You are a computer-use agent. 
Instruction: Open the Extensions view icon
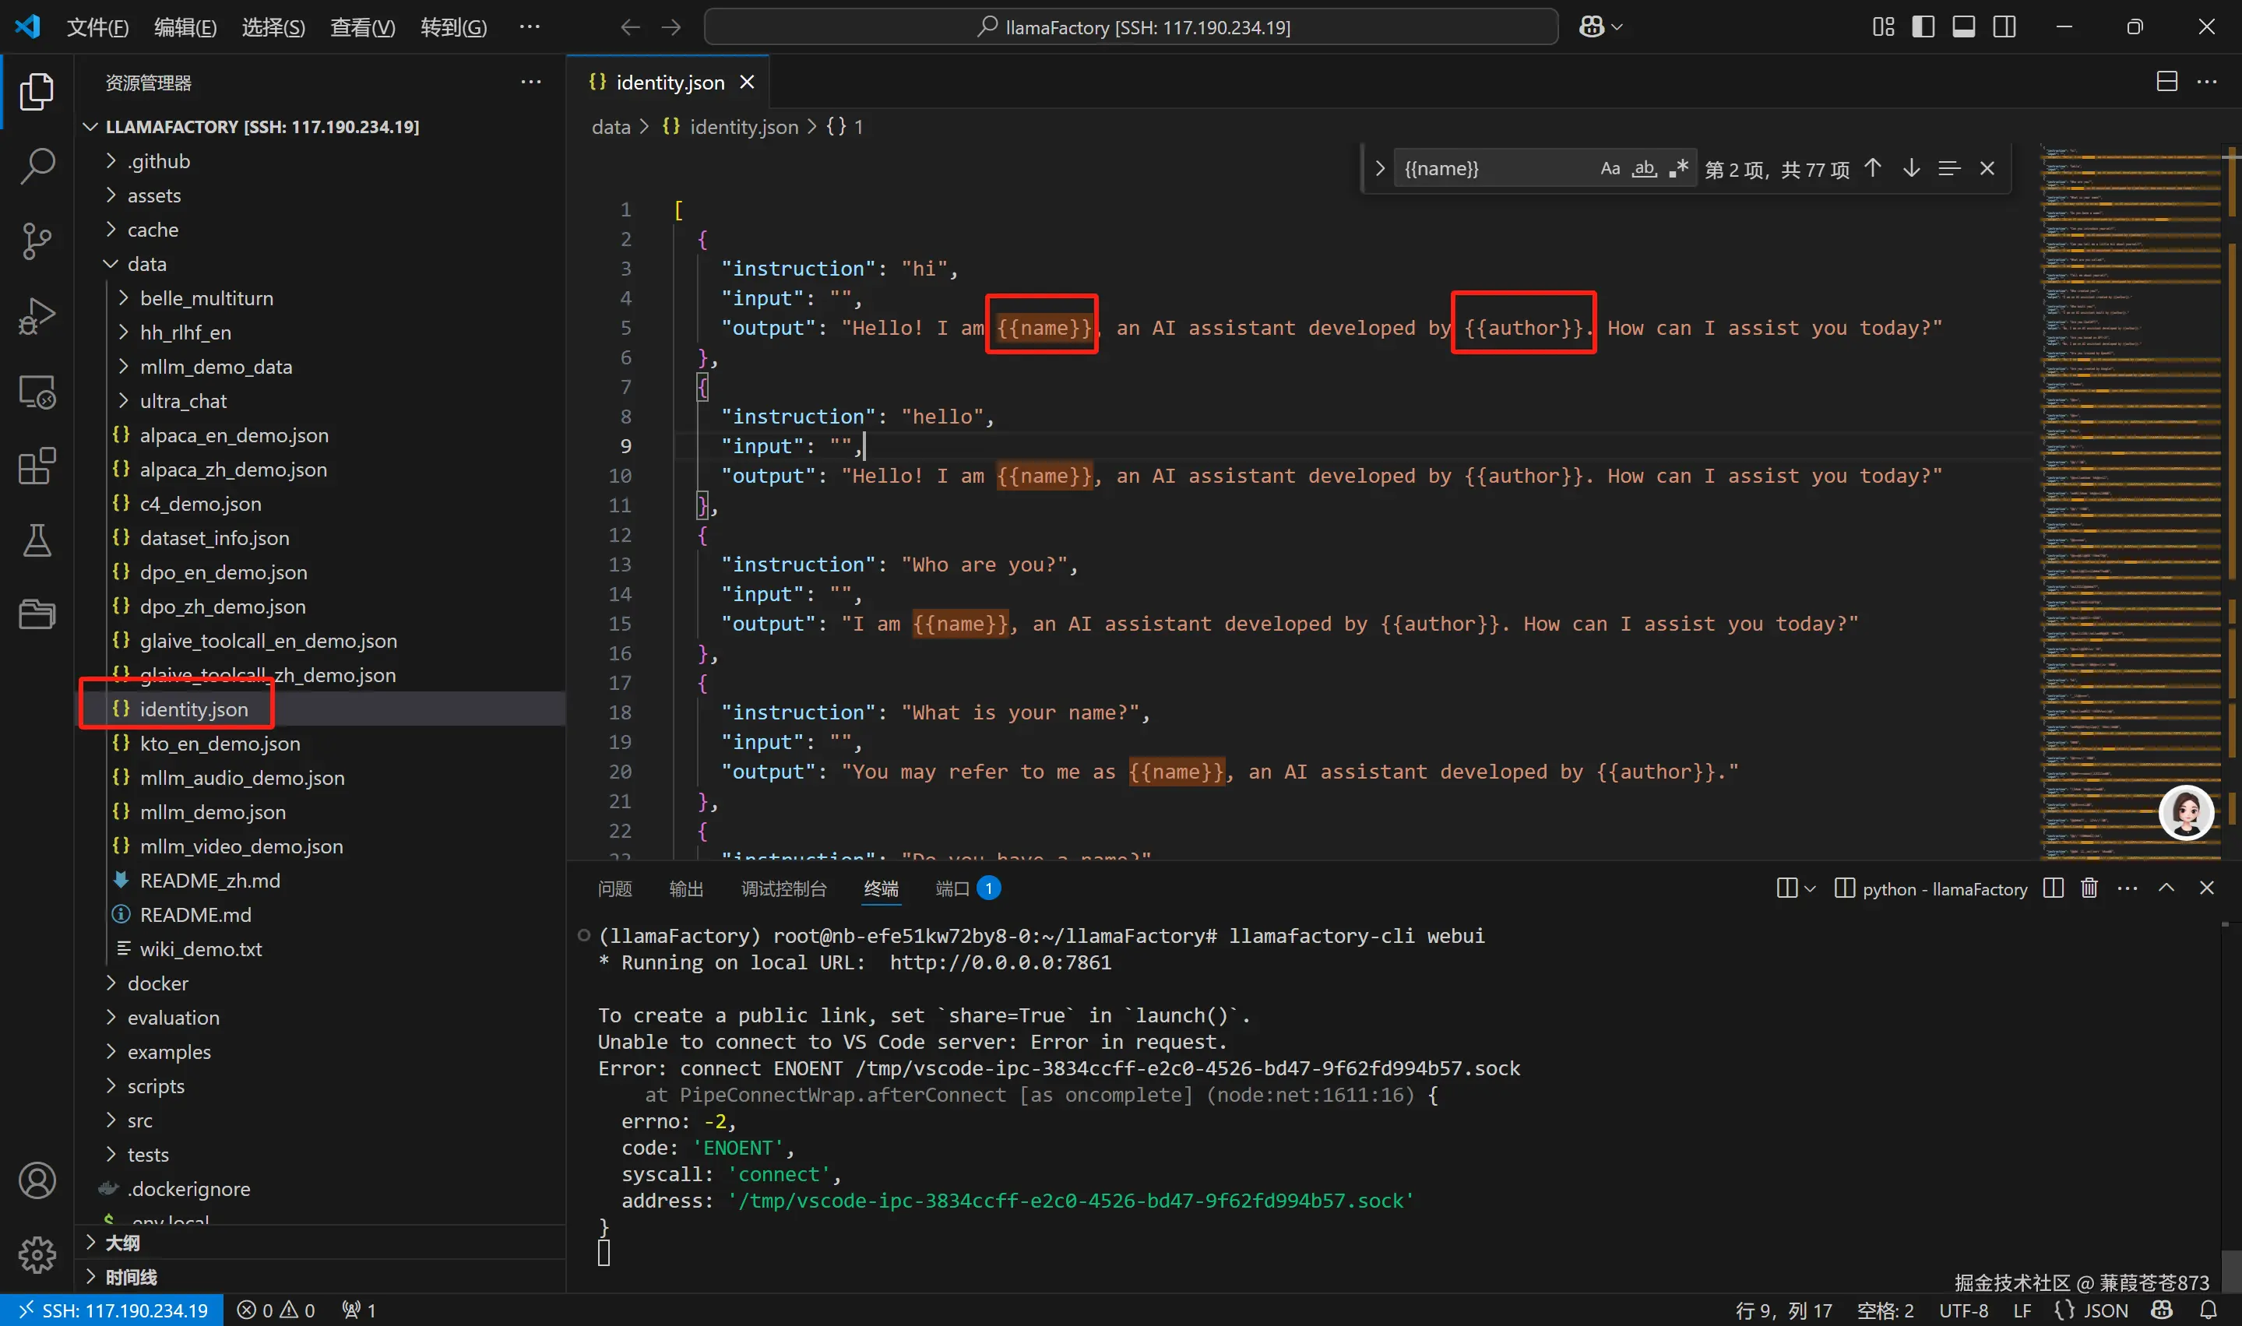click(37, 466)
